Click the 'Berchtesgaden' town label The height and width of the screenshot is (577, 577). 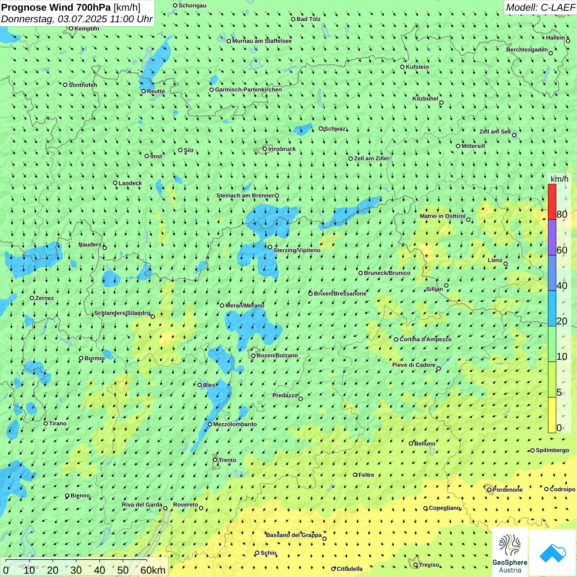(527, 49)
